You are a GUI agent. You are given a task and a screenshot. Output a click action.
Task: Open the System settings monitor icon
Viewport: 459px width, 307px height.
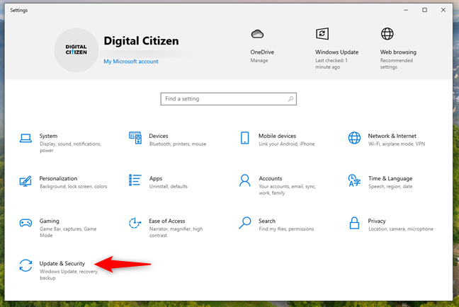click(25, 137)
